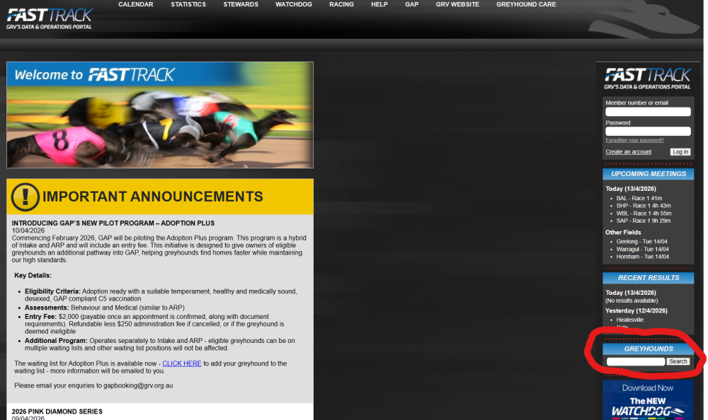The height and width of the screenshot is (420, 708).
Task: Click the Greyhounds panel header
Action: 649,349
